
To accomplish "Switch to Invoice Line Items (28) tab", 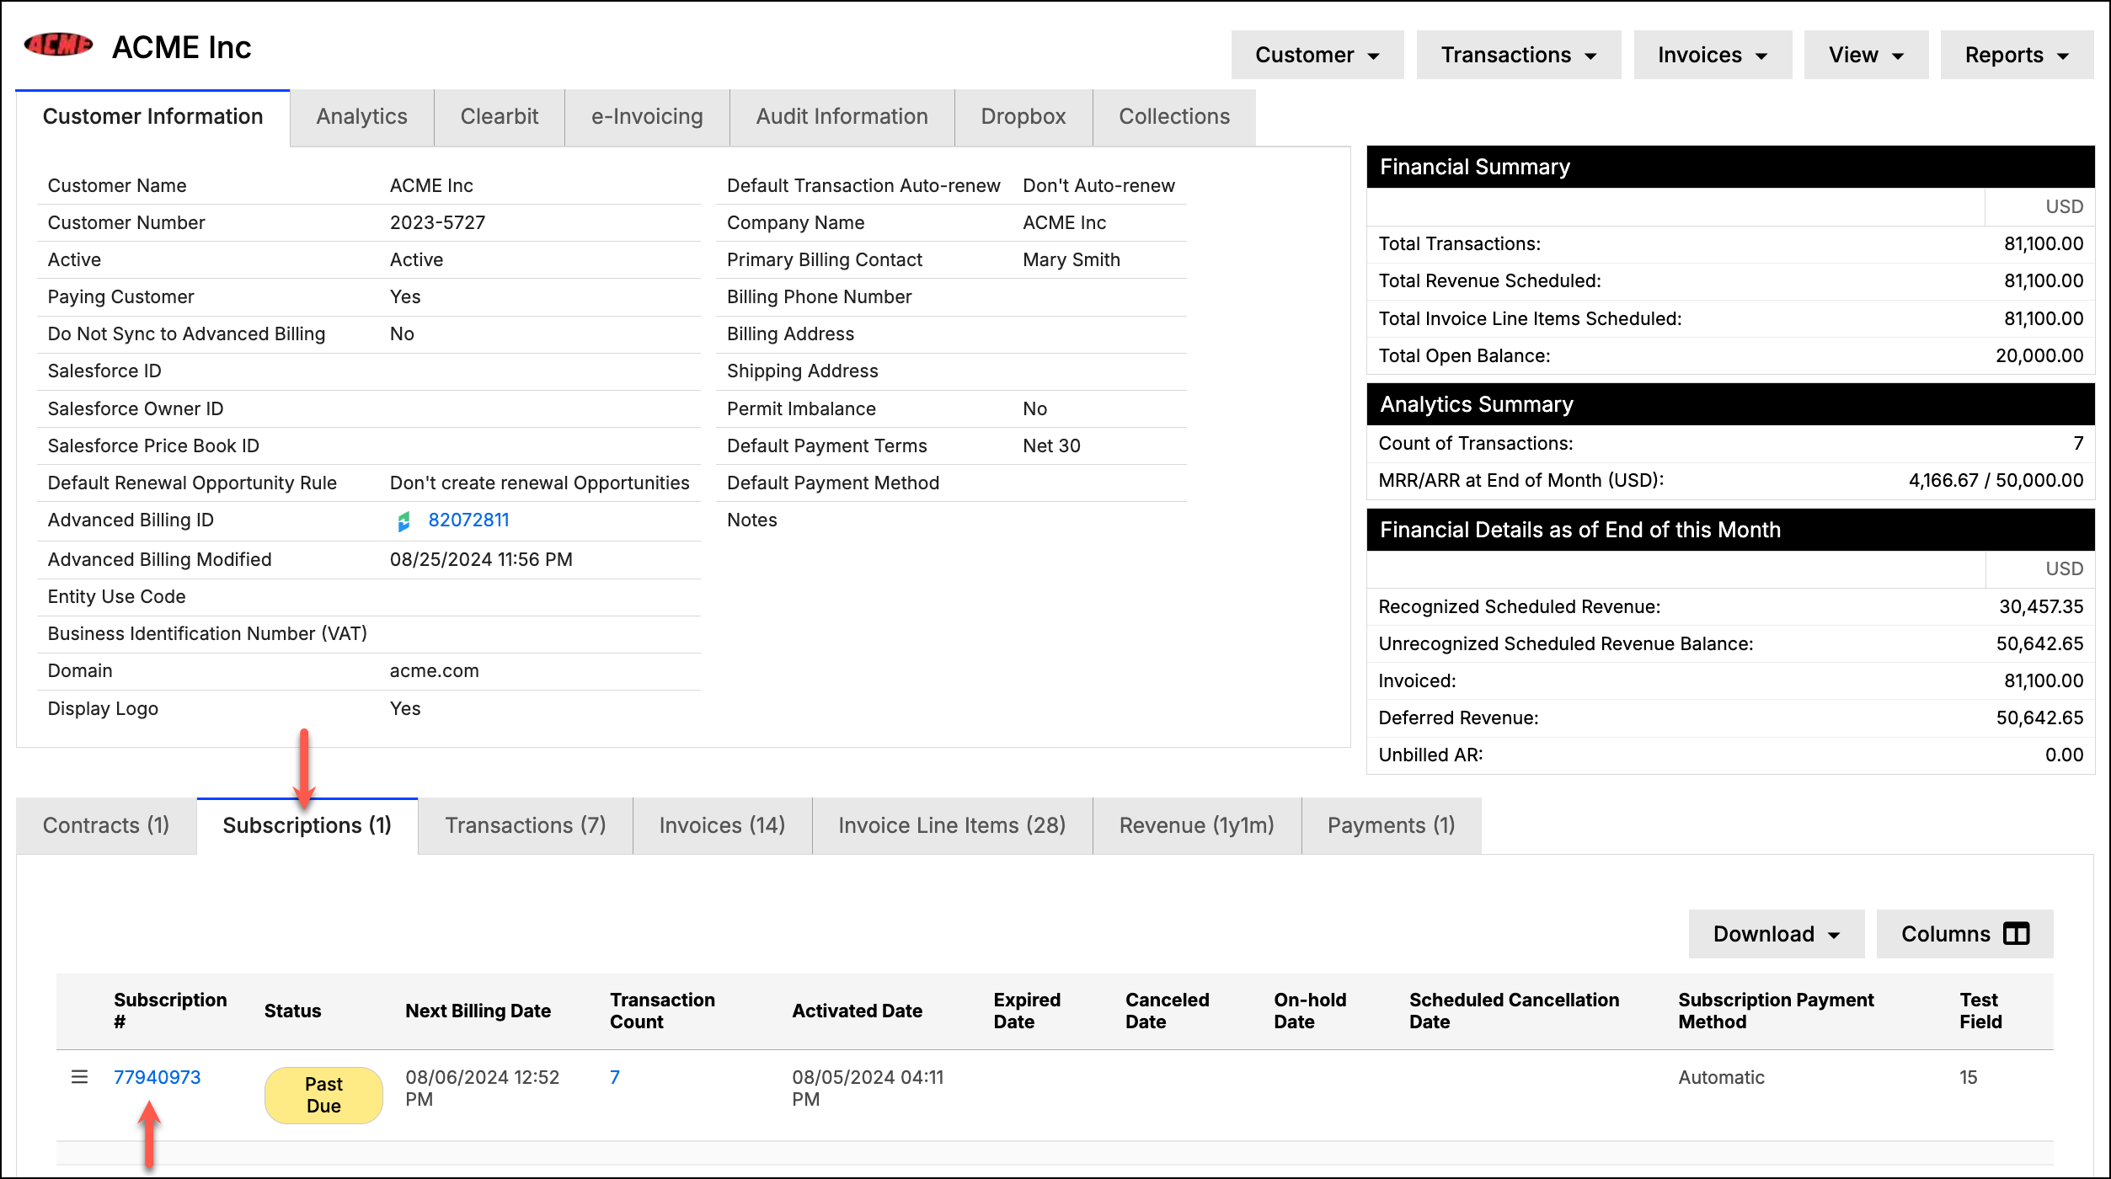I will tap(952, 825).
